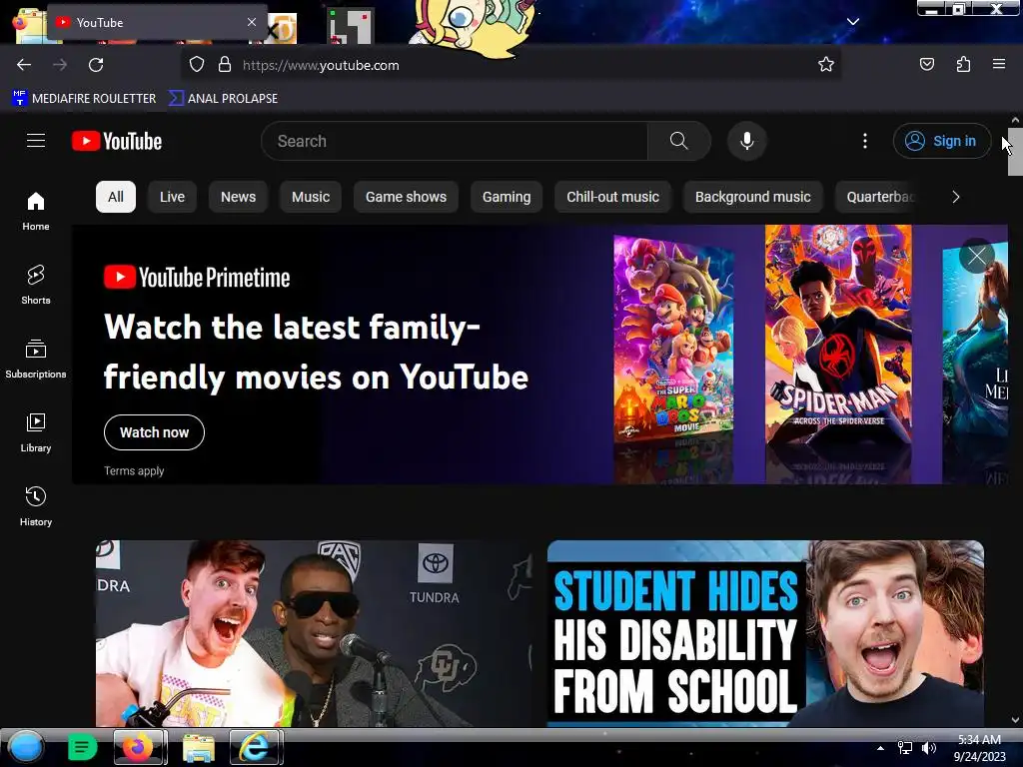Launch Internet Explorer from taskbar
The image size is (1023, 767).
coord(256,747)
